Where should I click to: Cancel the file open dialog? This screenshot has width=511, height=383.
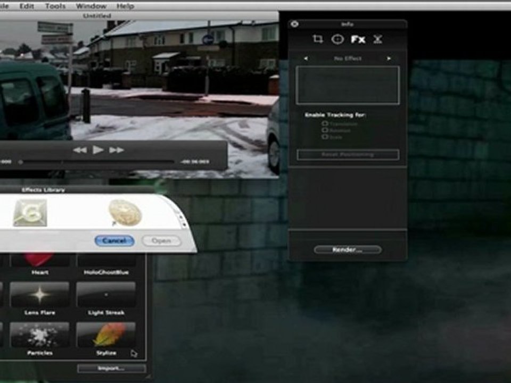[114, 241]
